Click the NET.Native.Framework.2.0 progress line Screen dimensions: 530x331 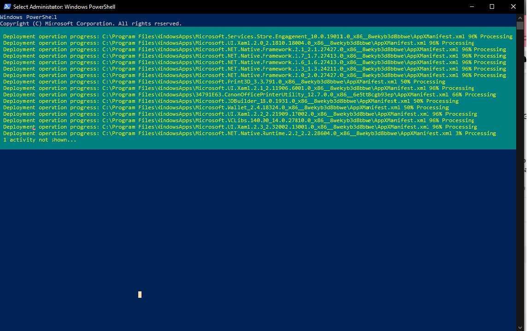click(x=254, y=75)
